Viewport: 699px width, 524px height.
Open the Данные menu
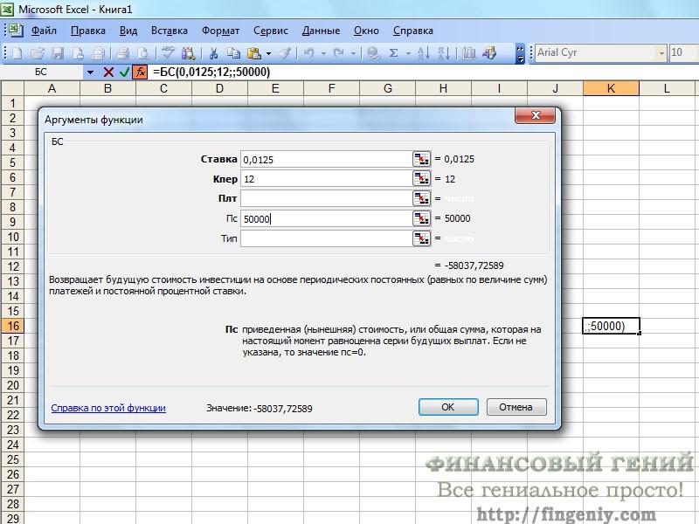click(x=321, y=31)
